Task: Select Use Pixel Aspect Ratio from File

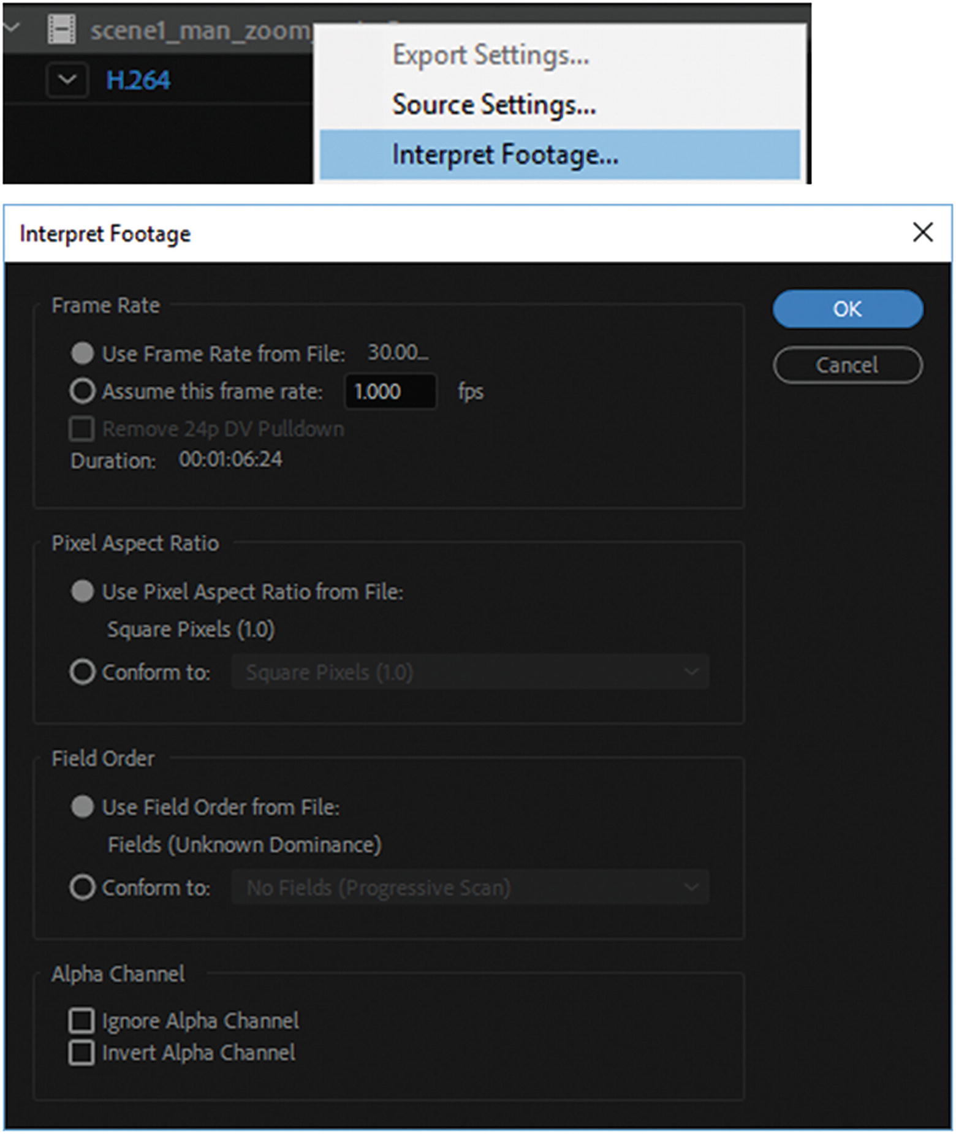Action: (x=83, y=592)
